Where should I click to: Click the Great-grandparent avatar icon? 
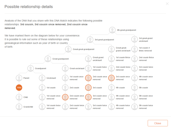click(48, 59)
